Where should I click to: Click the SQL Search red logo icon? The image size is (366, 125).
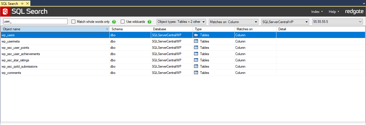tap(5, 12)
